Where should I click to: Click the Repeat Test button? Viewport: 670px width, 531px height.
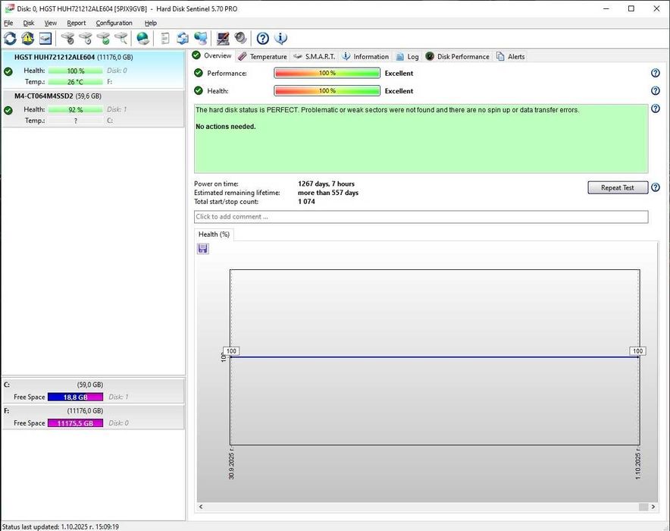click(618, 187)
